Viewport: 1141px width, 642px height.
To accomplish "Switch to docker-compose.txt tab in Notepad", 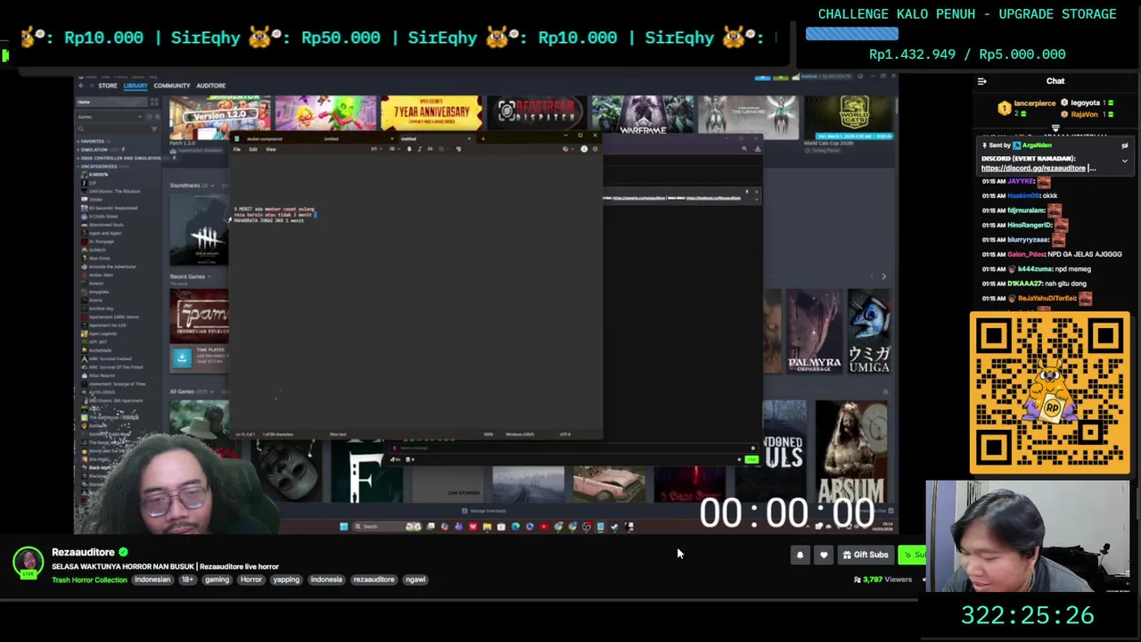I will pos(267,139).
